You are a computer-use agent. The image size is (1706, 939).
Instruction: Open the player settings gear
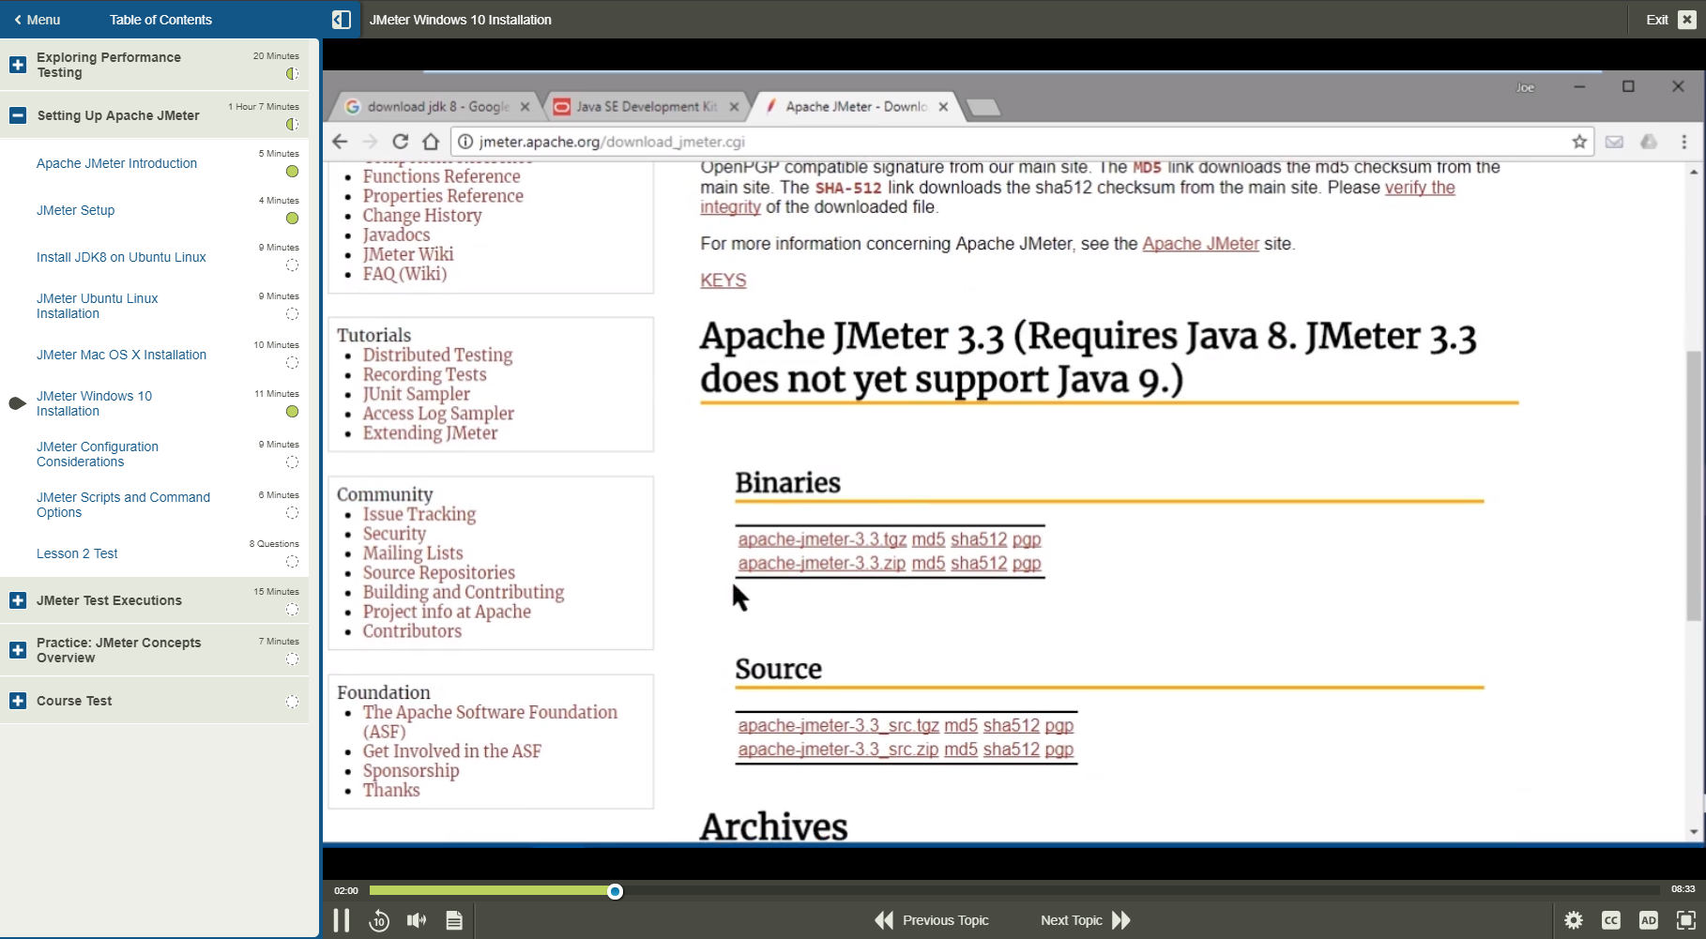(1574, 920)
